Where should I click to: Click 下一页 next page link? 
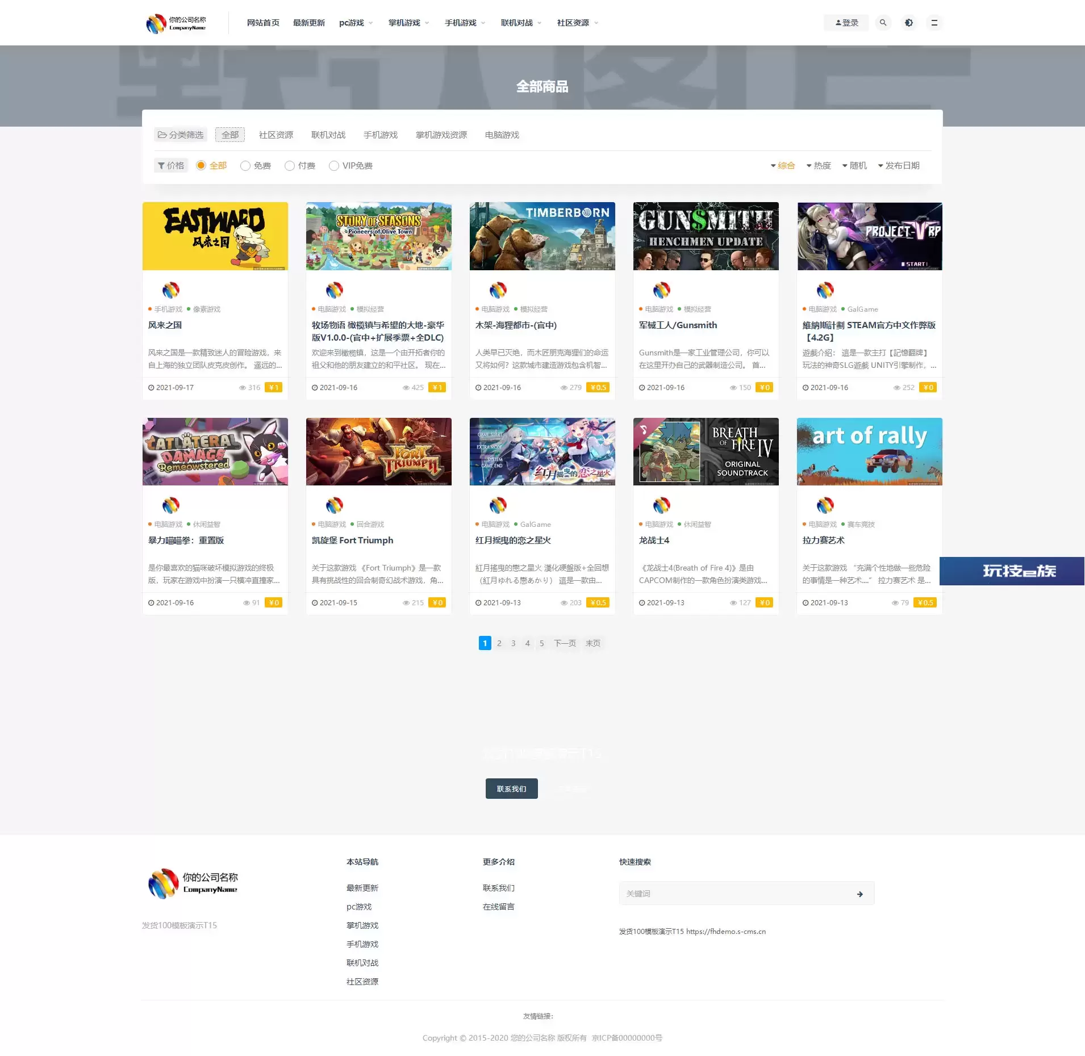[565, 643]
